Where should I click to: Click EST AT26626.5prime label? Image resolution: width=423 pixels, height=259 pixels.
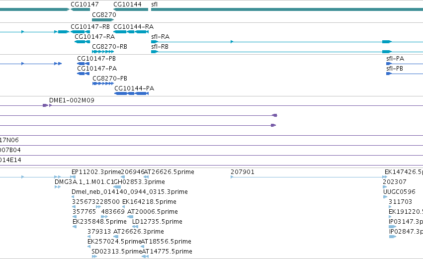169,172
